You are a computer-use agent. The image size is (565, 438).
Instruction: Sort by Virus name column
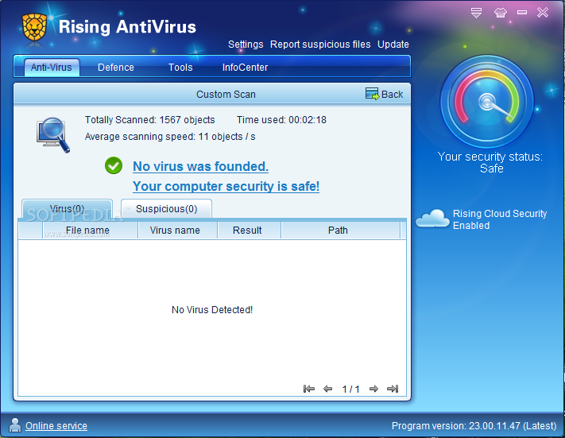[178, 231]
